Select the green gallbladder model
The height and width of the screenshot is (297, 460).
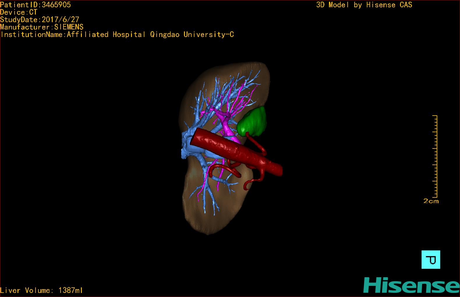click(x=252, y=122)
